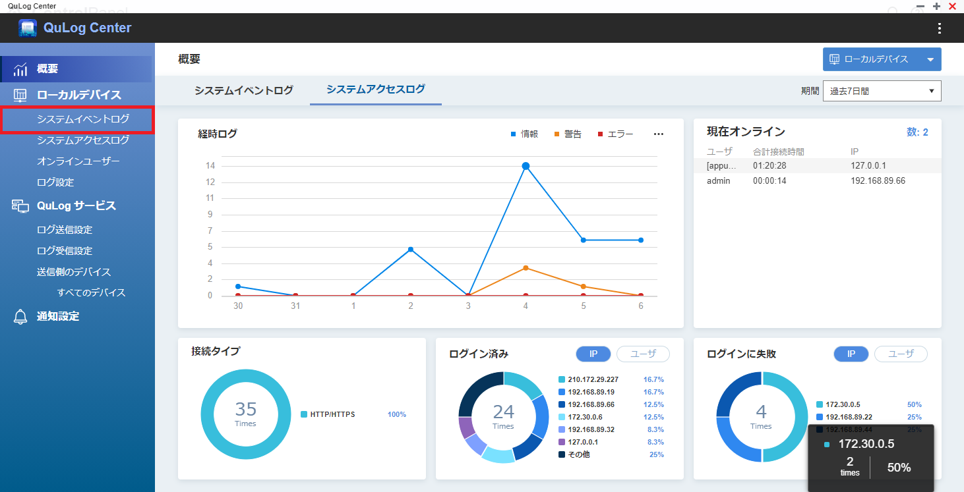
Task: Select すべてのデバイス in the sidebar
Action: pyautogui.click(x=91, y=293)
